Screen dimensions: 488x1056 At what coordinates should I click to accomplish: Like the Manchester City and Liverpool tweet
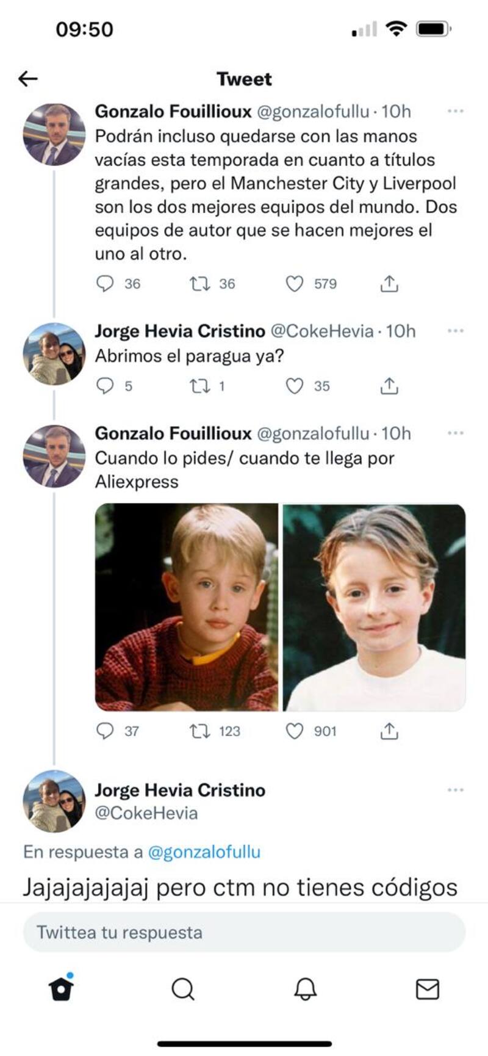point(295,284)
